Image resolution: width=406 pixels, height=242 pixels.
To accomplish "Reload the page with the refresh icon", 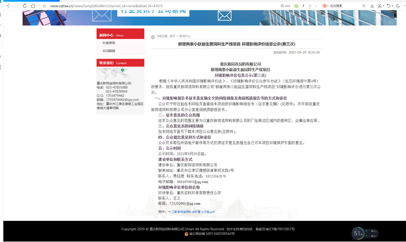I will 24,6.
